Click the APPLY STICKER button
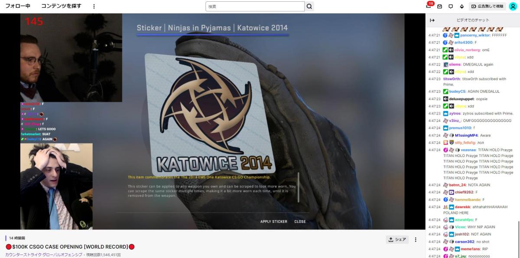 pyautogui.click(x=273, y=221)
